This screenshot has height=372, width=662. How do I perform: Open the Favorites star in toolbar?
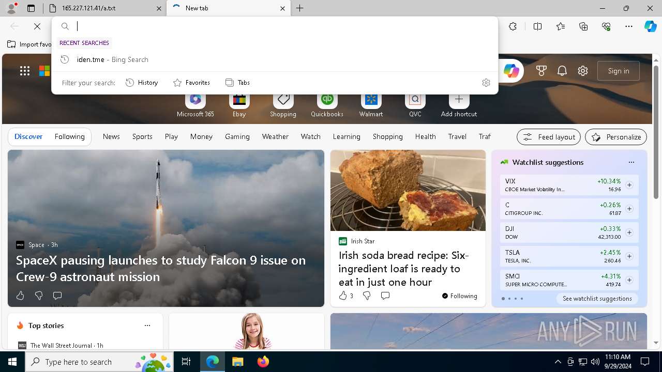561,26
